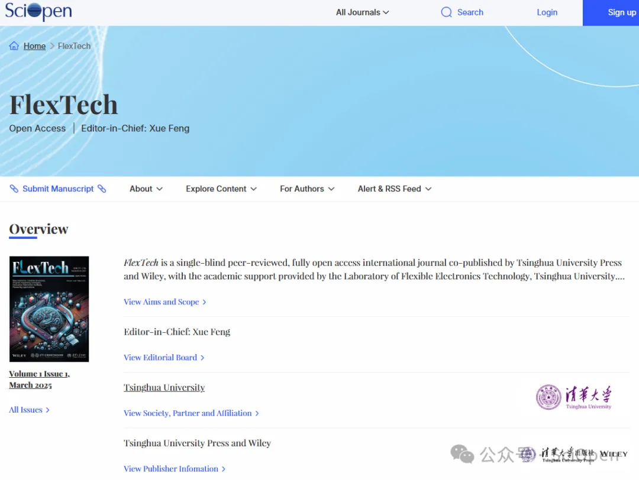
Task: Go to All Issues
Action: click(x=29, y=410)
